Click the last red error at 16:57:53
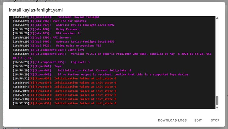 coord(64,103)
